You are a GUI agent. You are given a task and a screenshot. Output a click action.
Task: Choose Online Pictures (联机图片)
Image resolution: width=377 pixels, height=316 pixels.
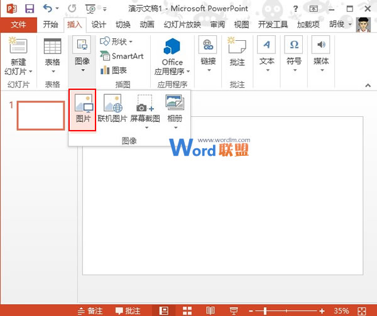pyautogui.click(x=112, y=109)
